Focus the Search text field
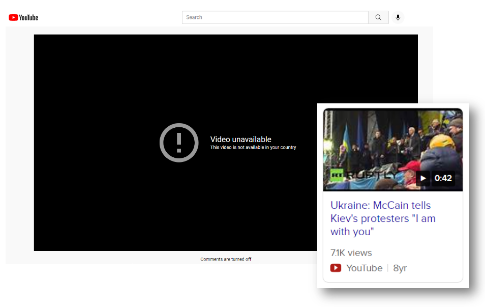 [275, 17]
